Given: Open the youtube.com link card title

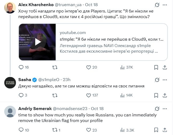Looking at the screenshot, I should click(x=111, y=39).
